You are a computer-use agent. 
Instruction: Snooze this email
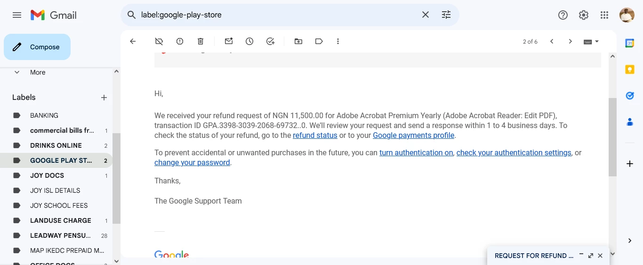tap(249, 41)
